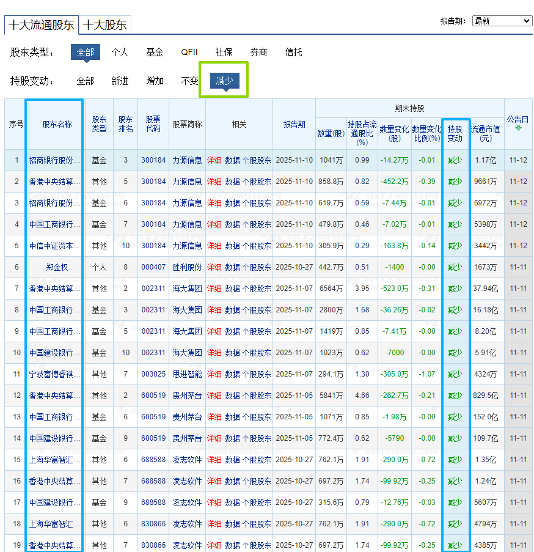The width and height of the screenshot is (534, 552).
Task: Sort by 股东排名 column header
Action: (x=126, y=124)
